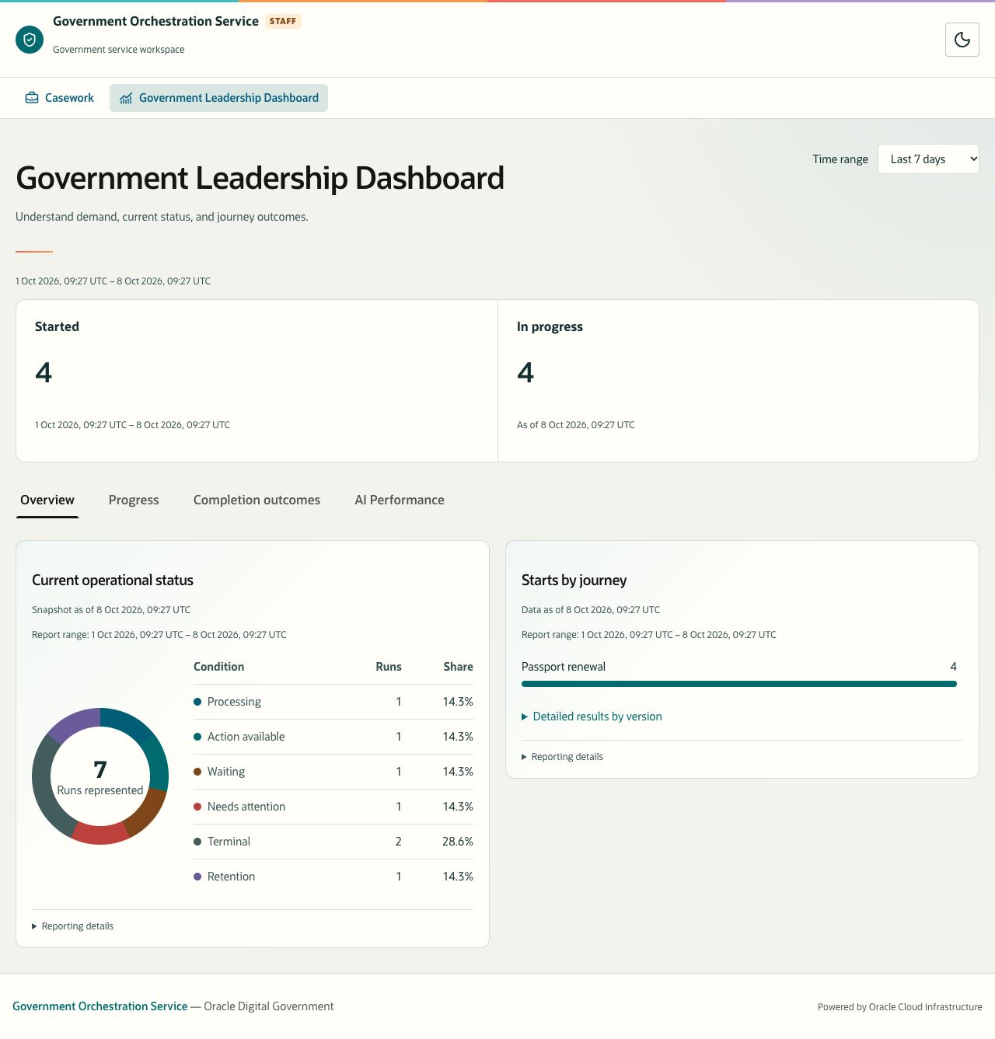Expand Detailed results by version

pyautogui.click(x=592, y=716)
